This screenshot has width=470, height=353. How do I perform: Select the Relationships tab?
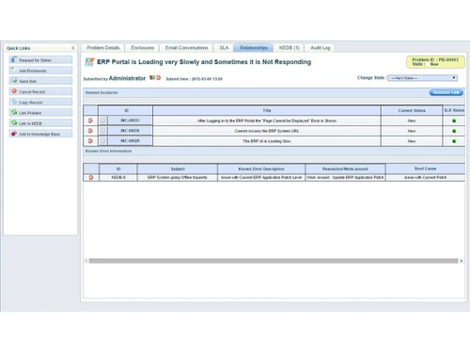tap(254, 48)
